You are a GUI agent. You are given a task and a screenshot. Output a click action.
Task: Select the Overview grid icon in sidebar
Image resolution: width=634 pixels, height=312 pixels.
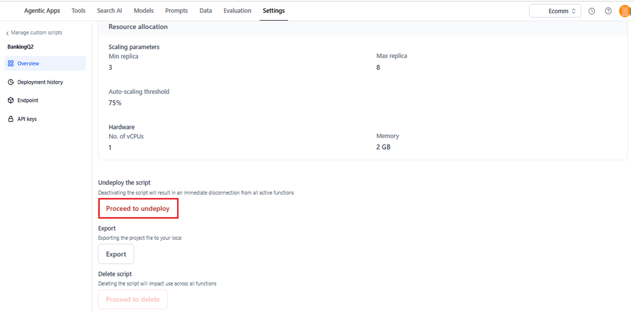coord(11,63)
